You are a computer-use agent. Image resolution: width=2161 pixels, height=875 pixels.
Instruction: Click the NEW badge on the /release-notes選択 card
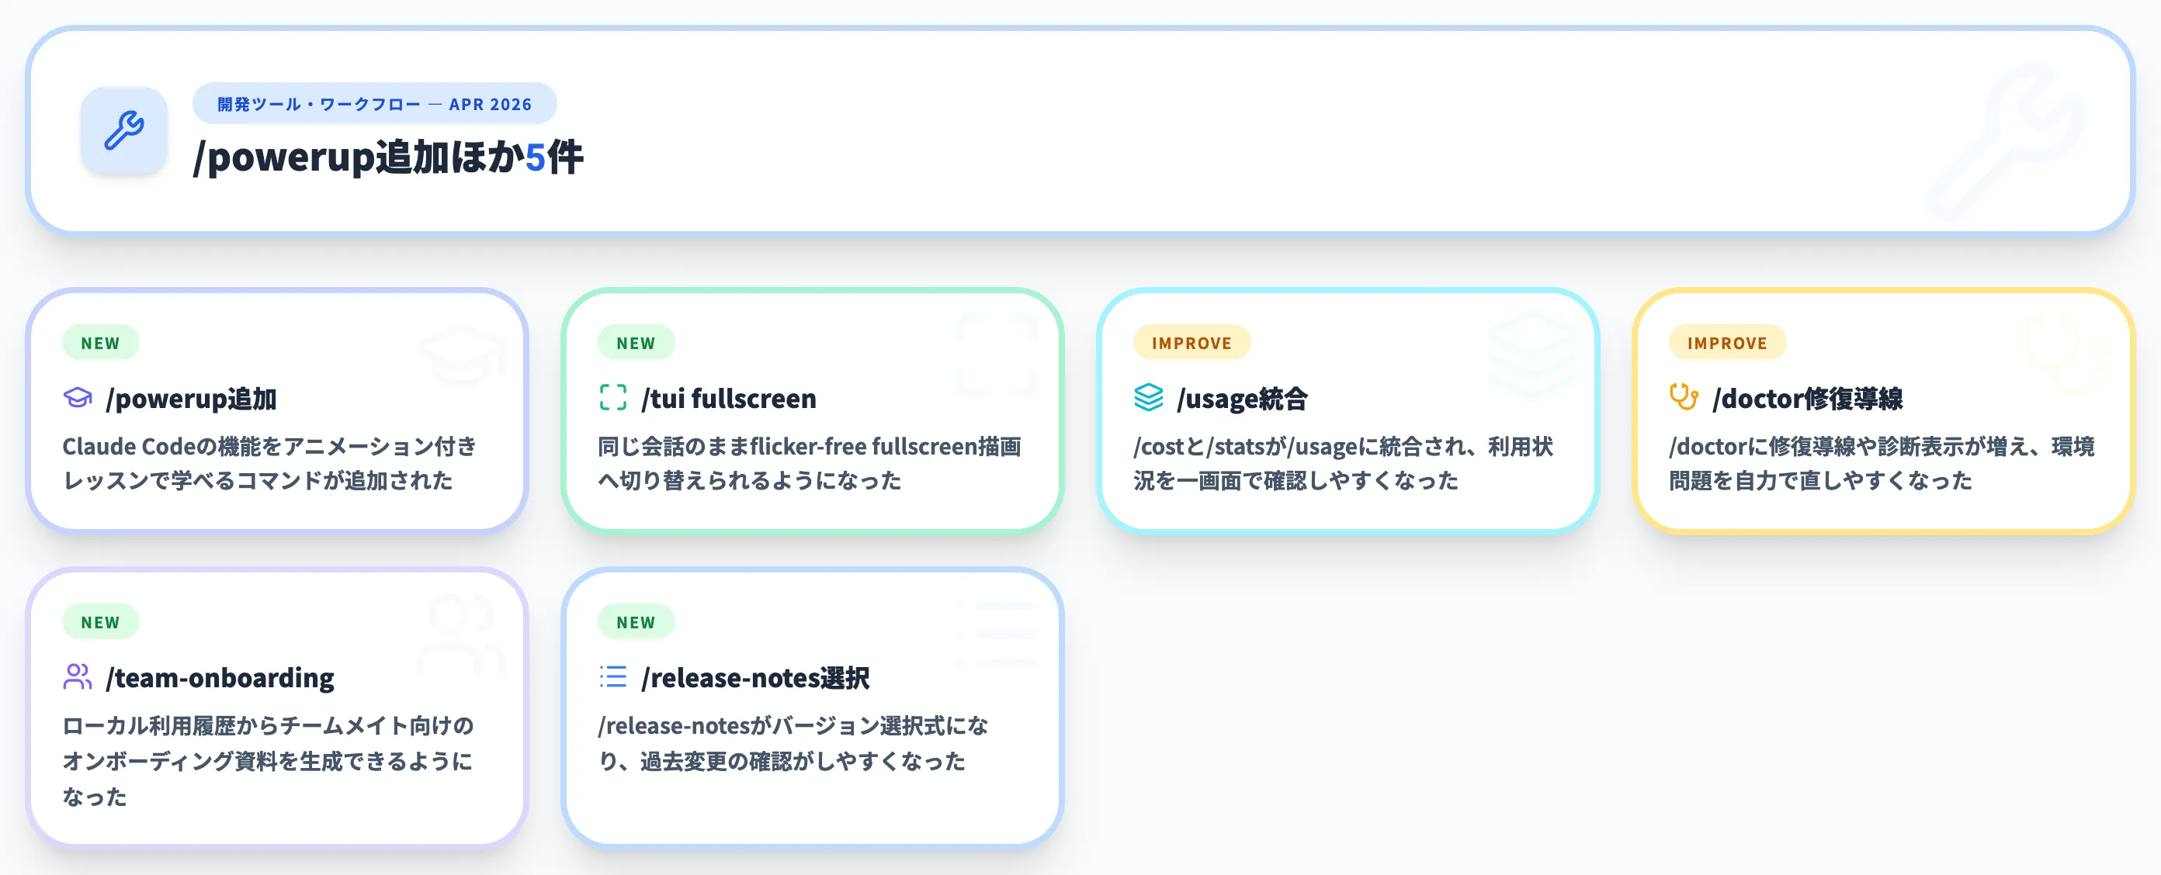636,622
